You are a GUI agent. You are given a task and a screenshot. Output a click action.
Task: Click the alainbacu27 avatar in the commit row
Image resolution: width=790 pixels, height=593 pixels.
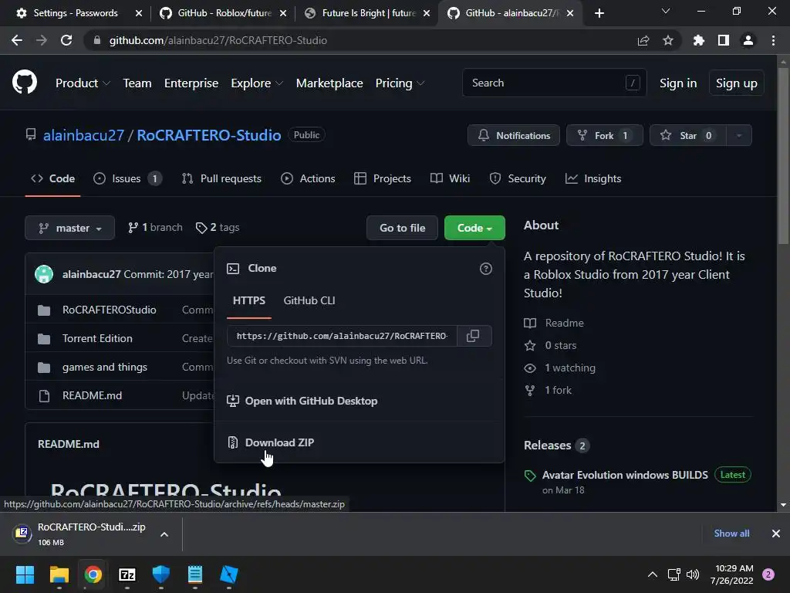(x=44, y=274)
